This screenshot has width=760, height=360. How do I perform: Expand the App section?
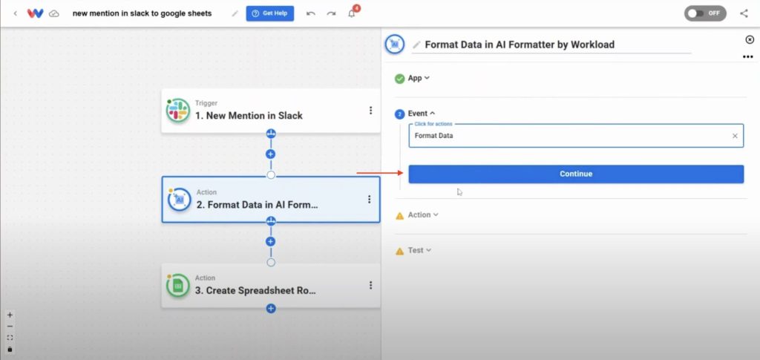pos(419,78)
